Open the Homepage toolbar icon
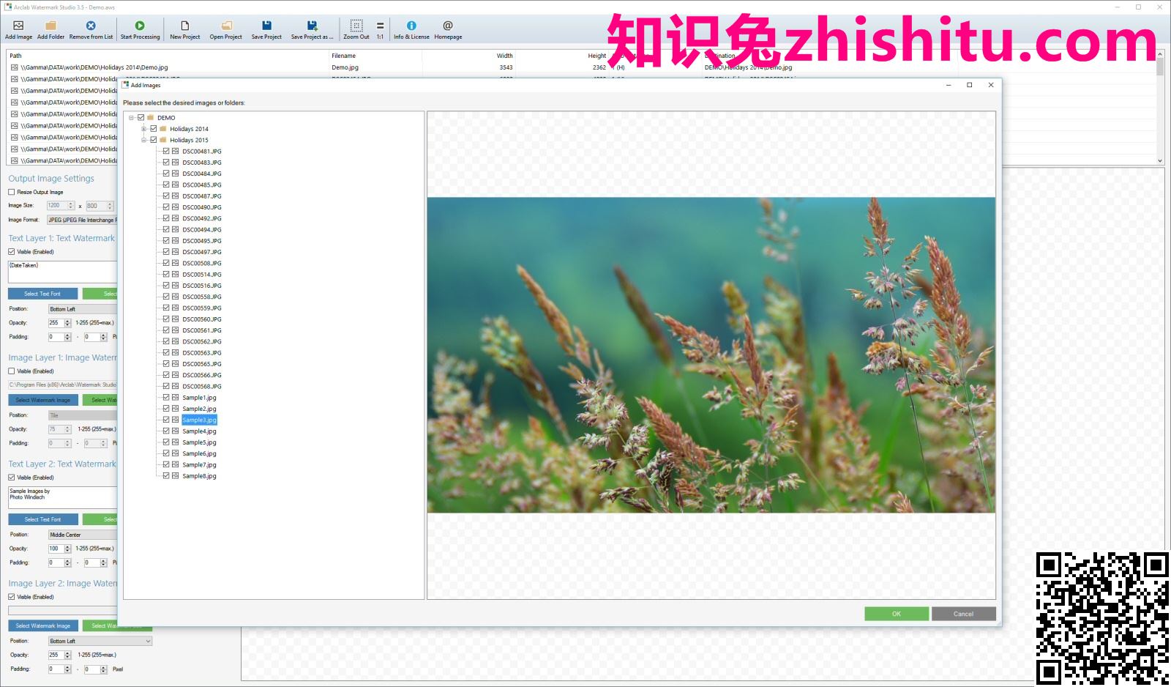This screenshot has width=1171, height=687. click(x=448, y=26)
